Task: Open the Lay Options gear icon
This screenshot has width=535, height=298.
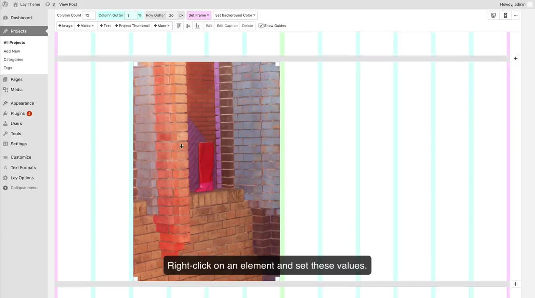Action: coord(5,178)
